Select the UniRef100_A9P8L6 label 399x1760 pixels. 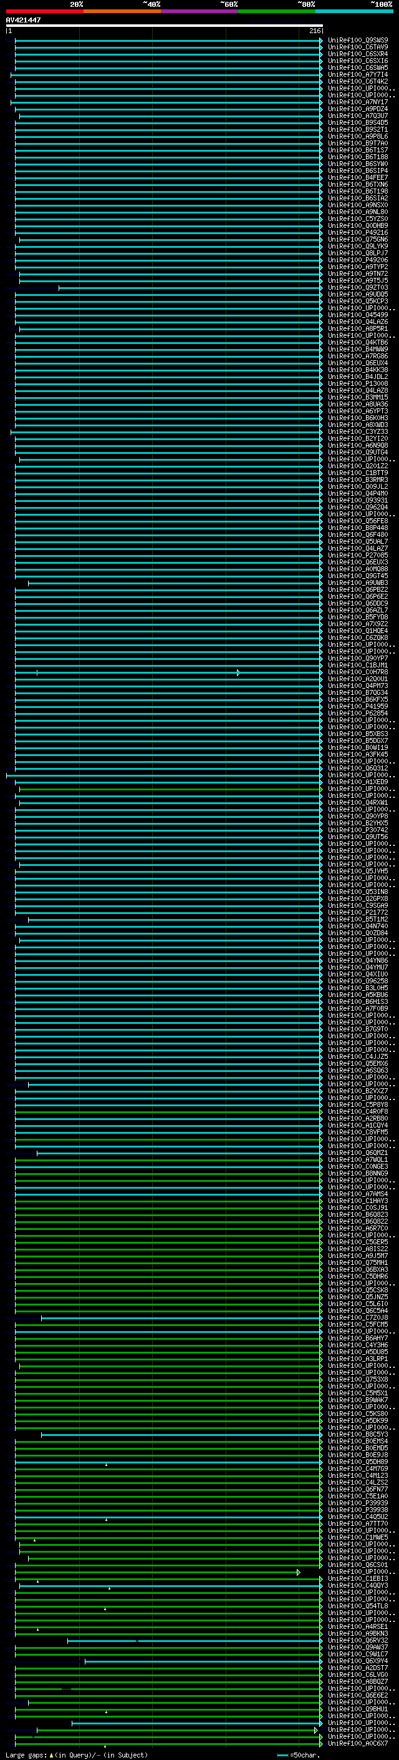(358, 137)
